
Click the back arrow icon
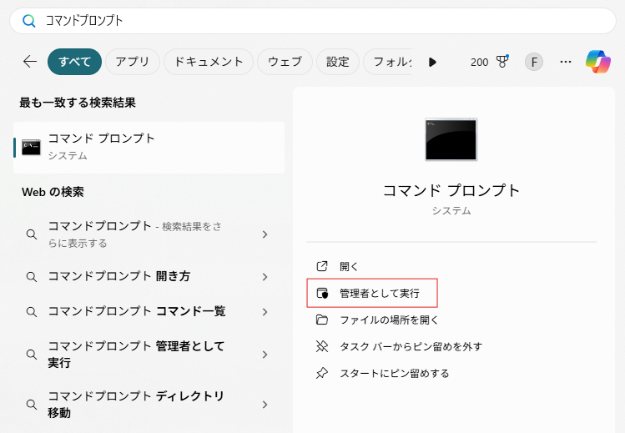point(30,62)
